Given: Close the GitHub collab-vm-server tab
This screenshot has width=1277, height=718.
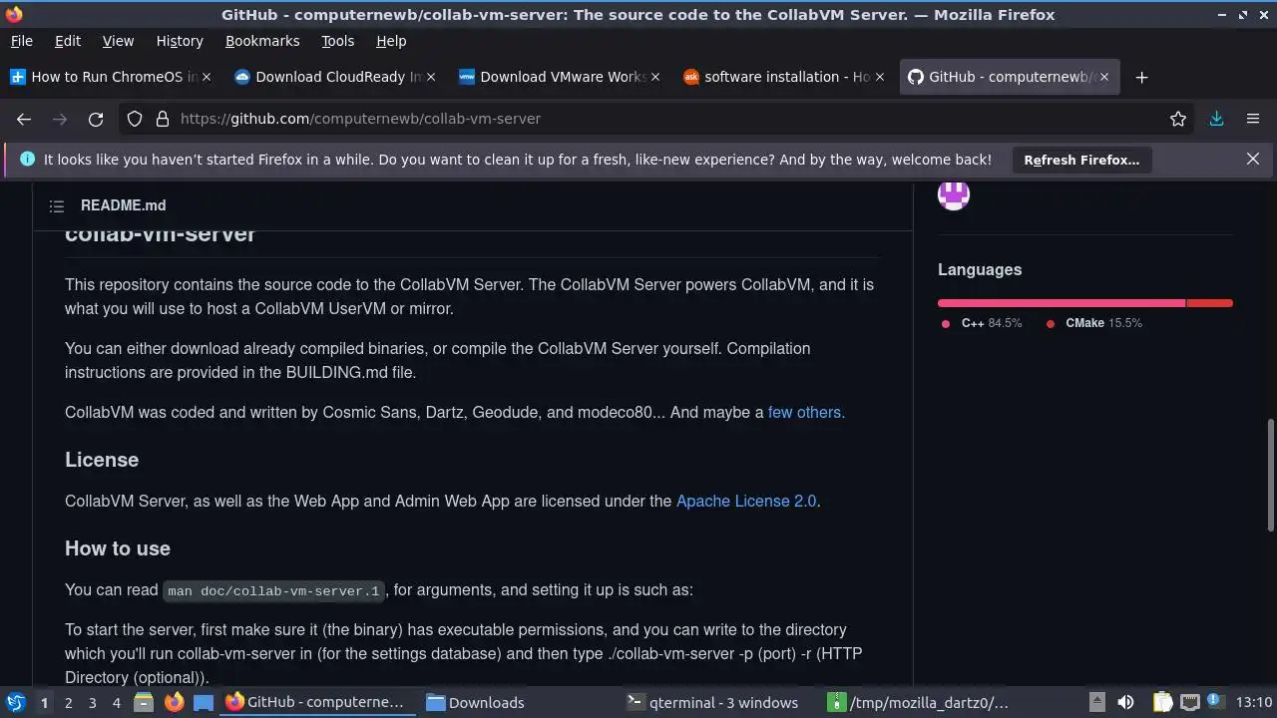Looking at the screenshot, I should point(1104,77).
